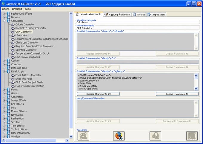Image resolution: width=203 pixels, height=144 pixels.
Task: Switch to the Aggiungi frammento tab
Action: coord(117,15)
